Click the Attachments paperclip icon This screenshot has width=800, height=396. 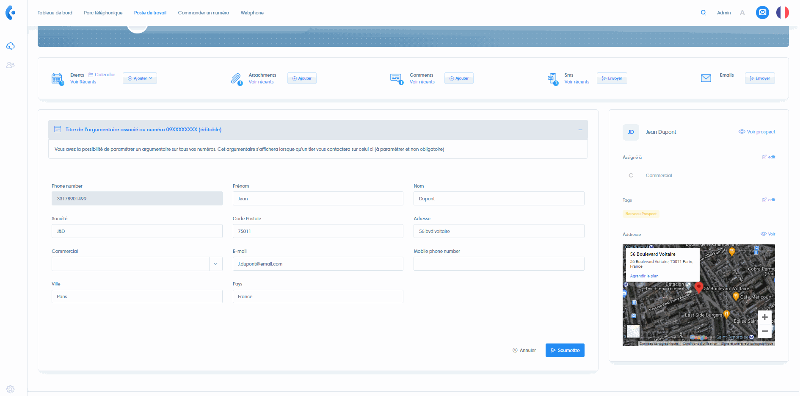236,79
